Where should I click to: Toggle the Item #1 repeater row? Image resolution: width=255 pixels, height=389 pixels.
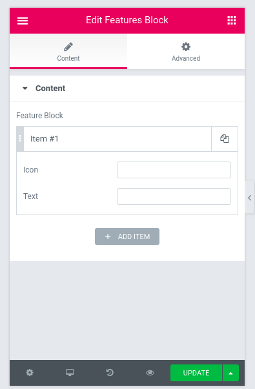pos(117,139)
